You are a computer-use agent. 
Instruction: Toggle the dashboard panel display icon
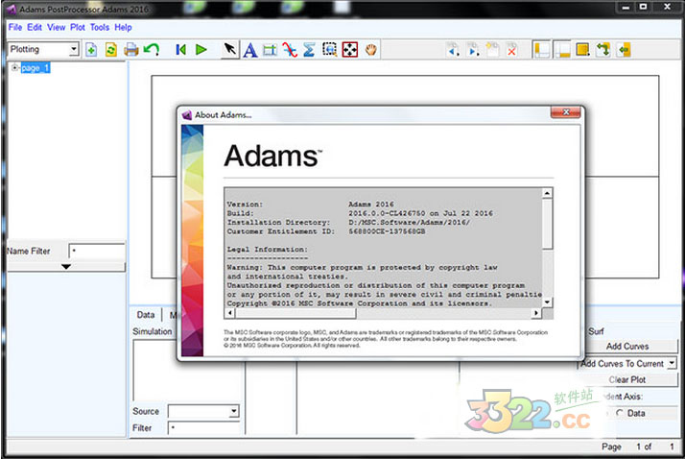(x=562, y=50)
